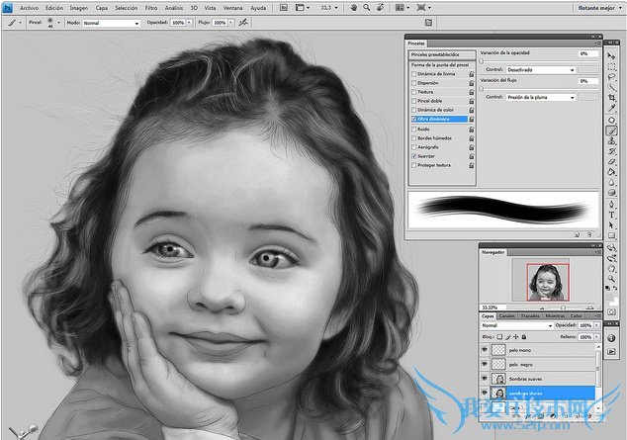627x440 pixels.
Task: Select the History Brush tool
Action: (611, 151)
